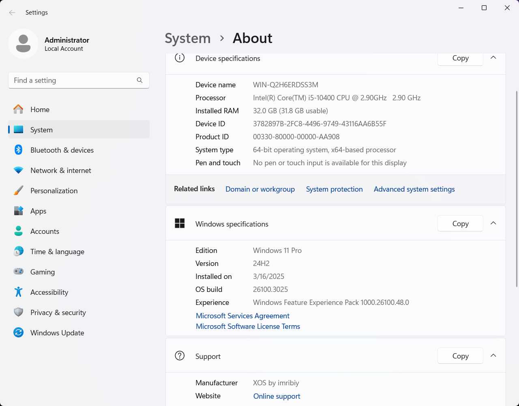Click the Administrator profile avatar

(x=23, y=43)
